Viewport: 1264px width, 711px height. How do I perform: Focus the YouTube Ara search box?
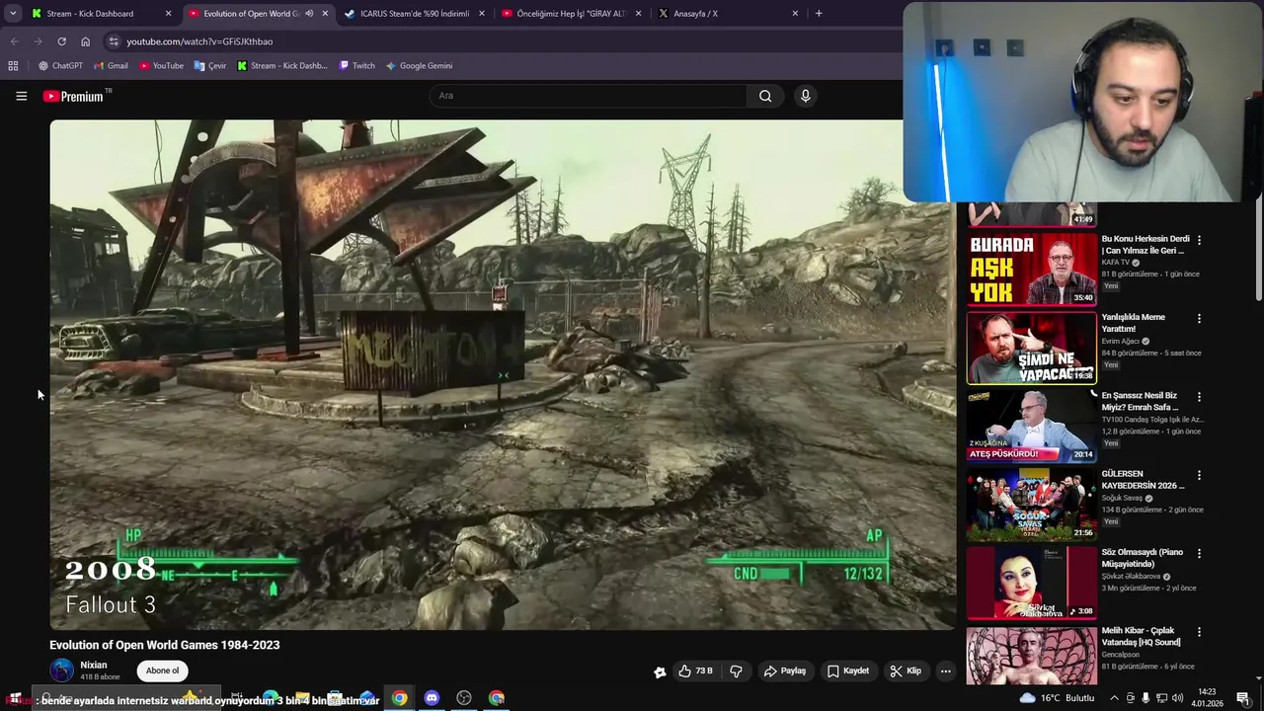click(589, 96)
